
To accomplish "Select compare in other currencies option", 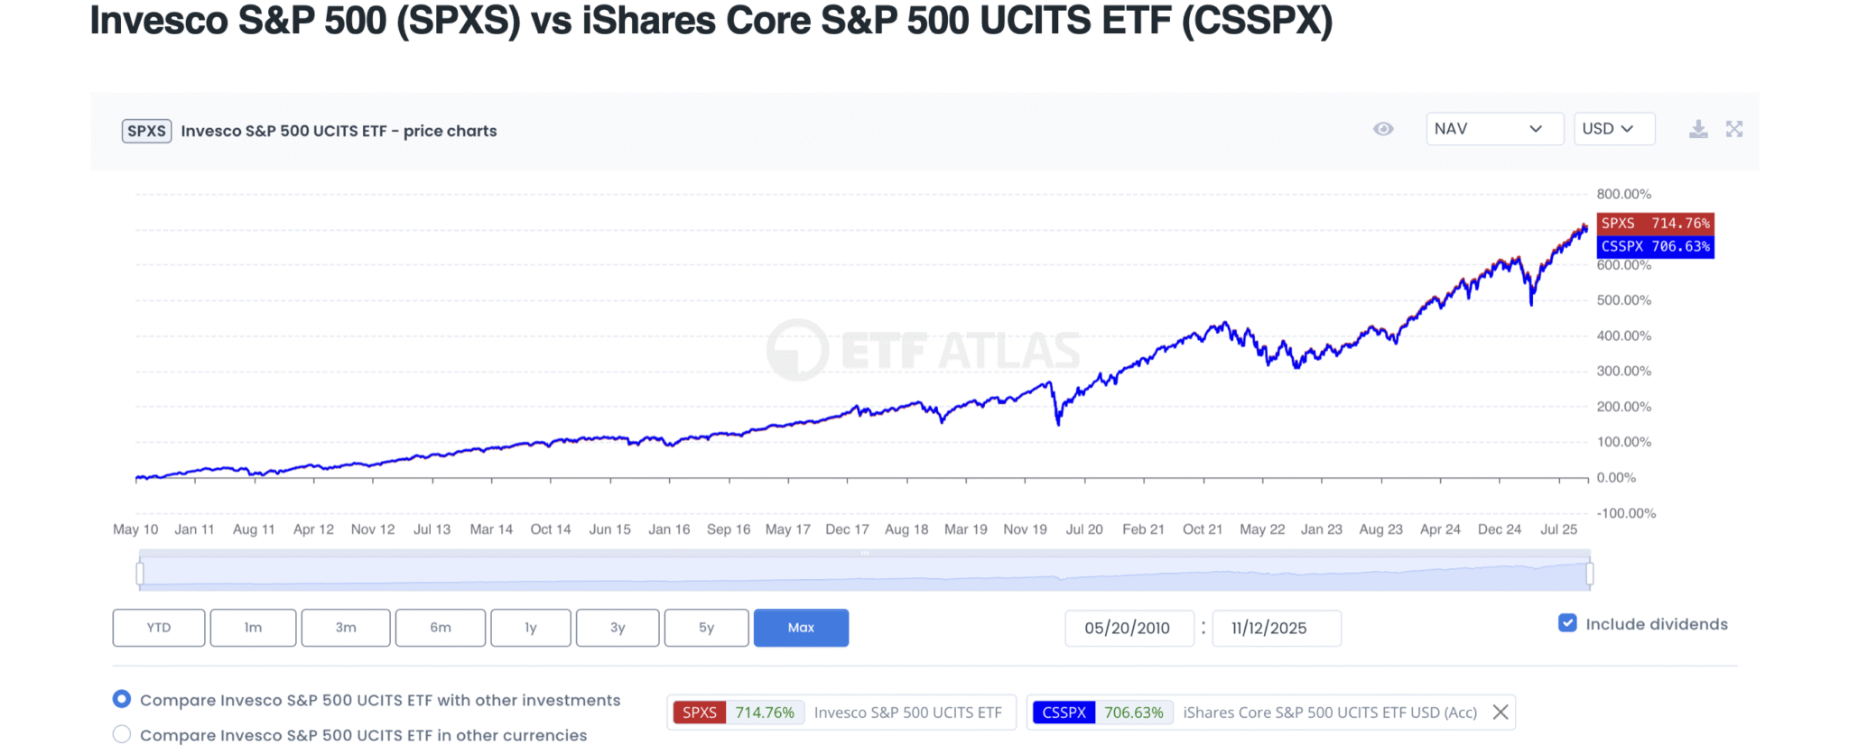I will (122, 735).
